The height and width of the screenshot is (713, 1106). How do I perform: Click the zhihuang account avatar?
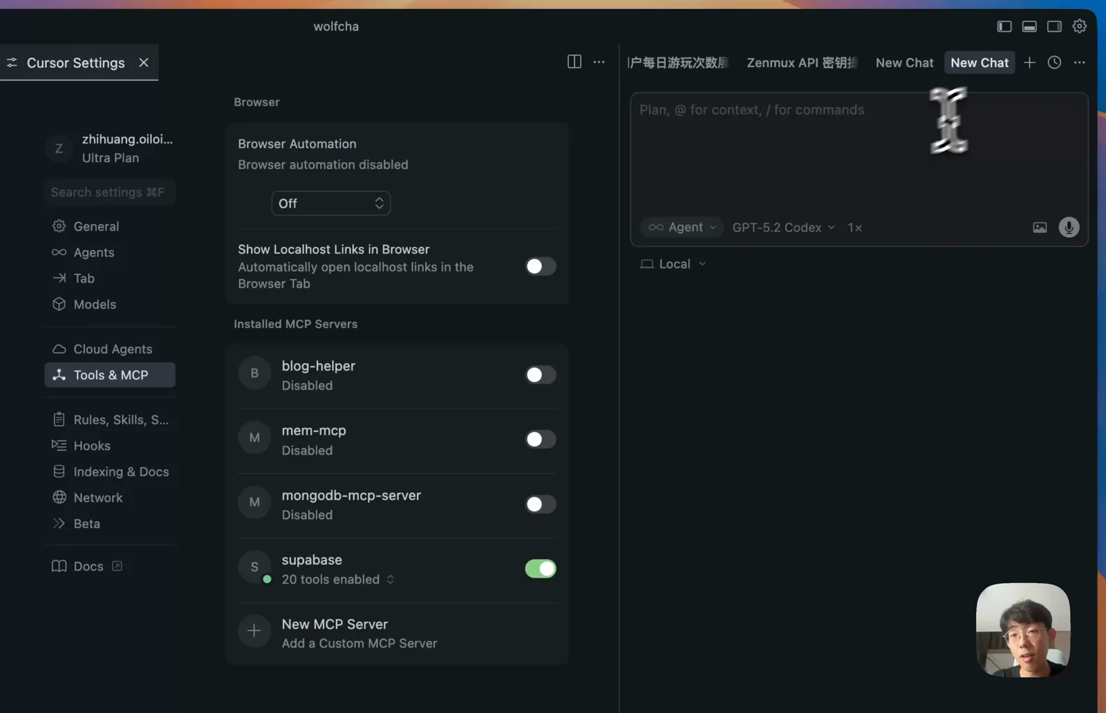click(x=59, y=149)
